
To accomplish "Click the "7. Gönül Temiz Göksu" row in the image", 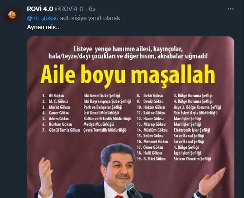I will coord(60,130).
